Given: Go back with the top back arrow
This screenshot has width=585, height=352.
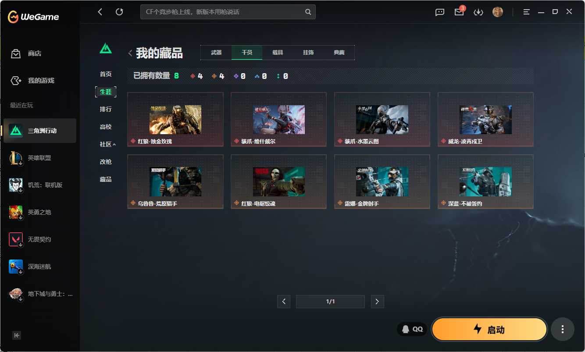Looking at the screenshot, I should pyautogui.click(x=100, y=12).
